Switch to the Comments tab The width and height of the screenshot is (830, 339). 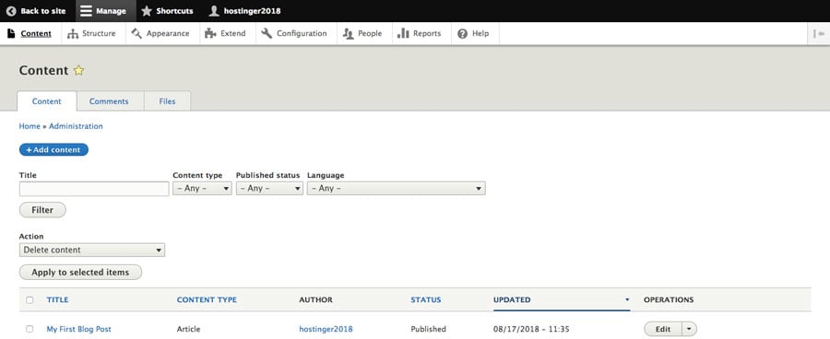pos(109,101)
